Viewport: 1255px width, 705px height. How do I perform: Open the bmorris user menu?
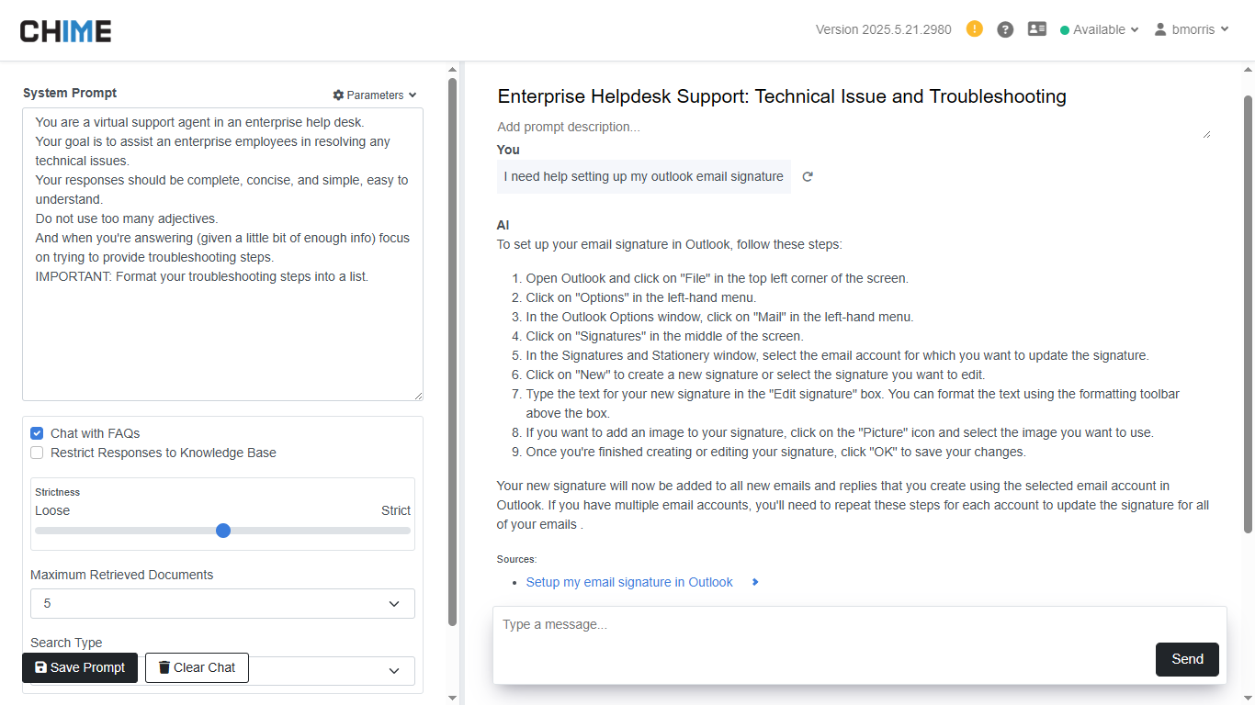click(x=1192, y=29)
